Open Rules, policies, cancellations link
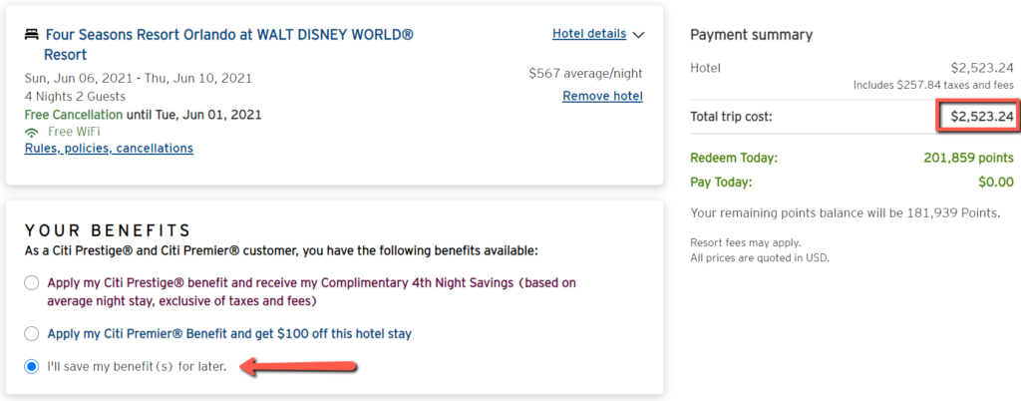1021x401 pixels. tap(109, 149)
